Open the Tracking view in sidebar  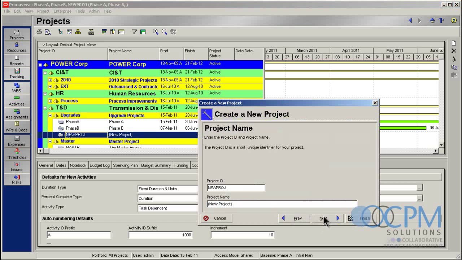(17, 73)
